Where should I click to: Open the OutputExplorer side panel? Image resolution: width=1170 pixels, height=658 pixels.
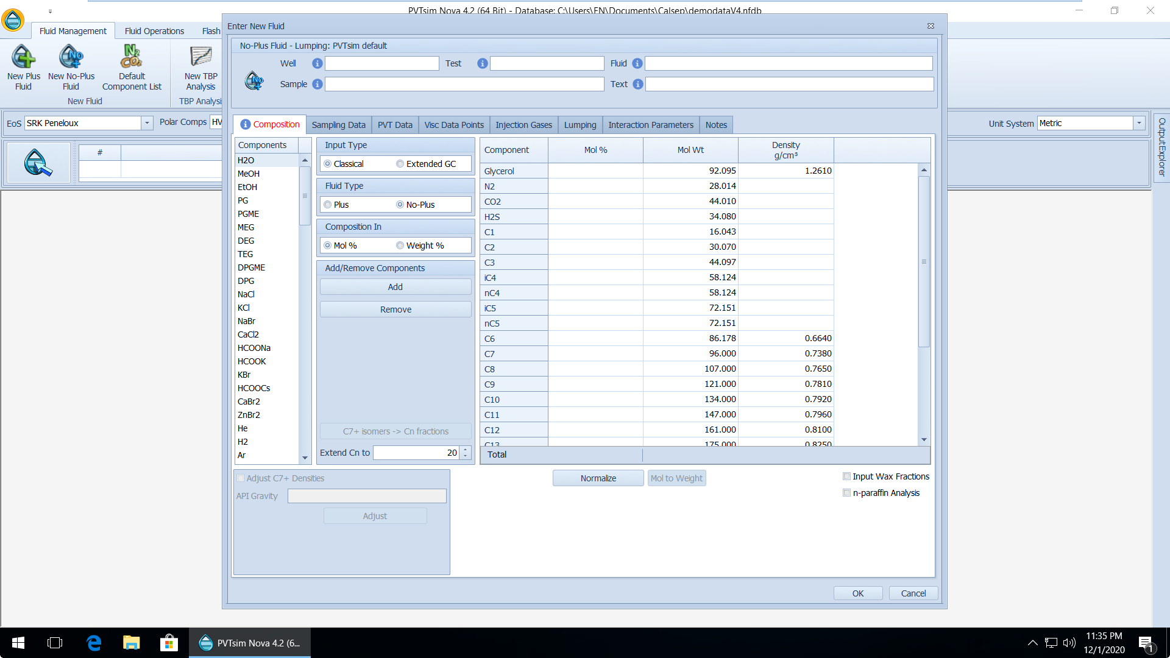tap(1161, 147)
